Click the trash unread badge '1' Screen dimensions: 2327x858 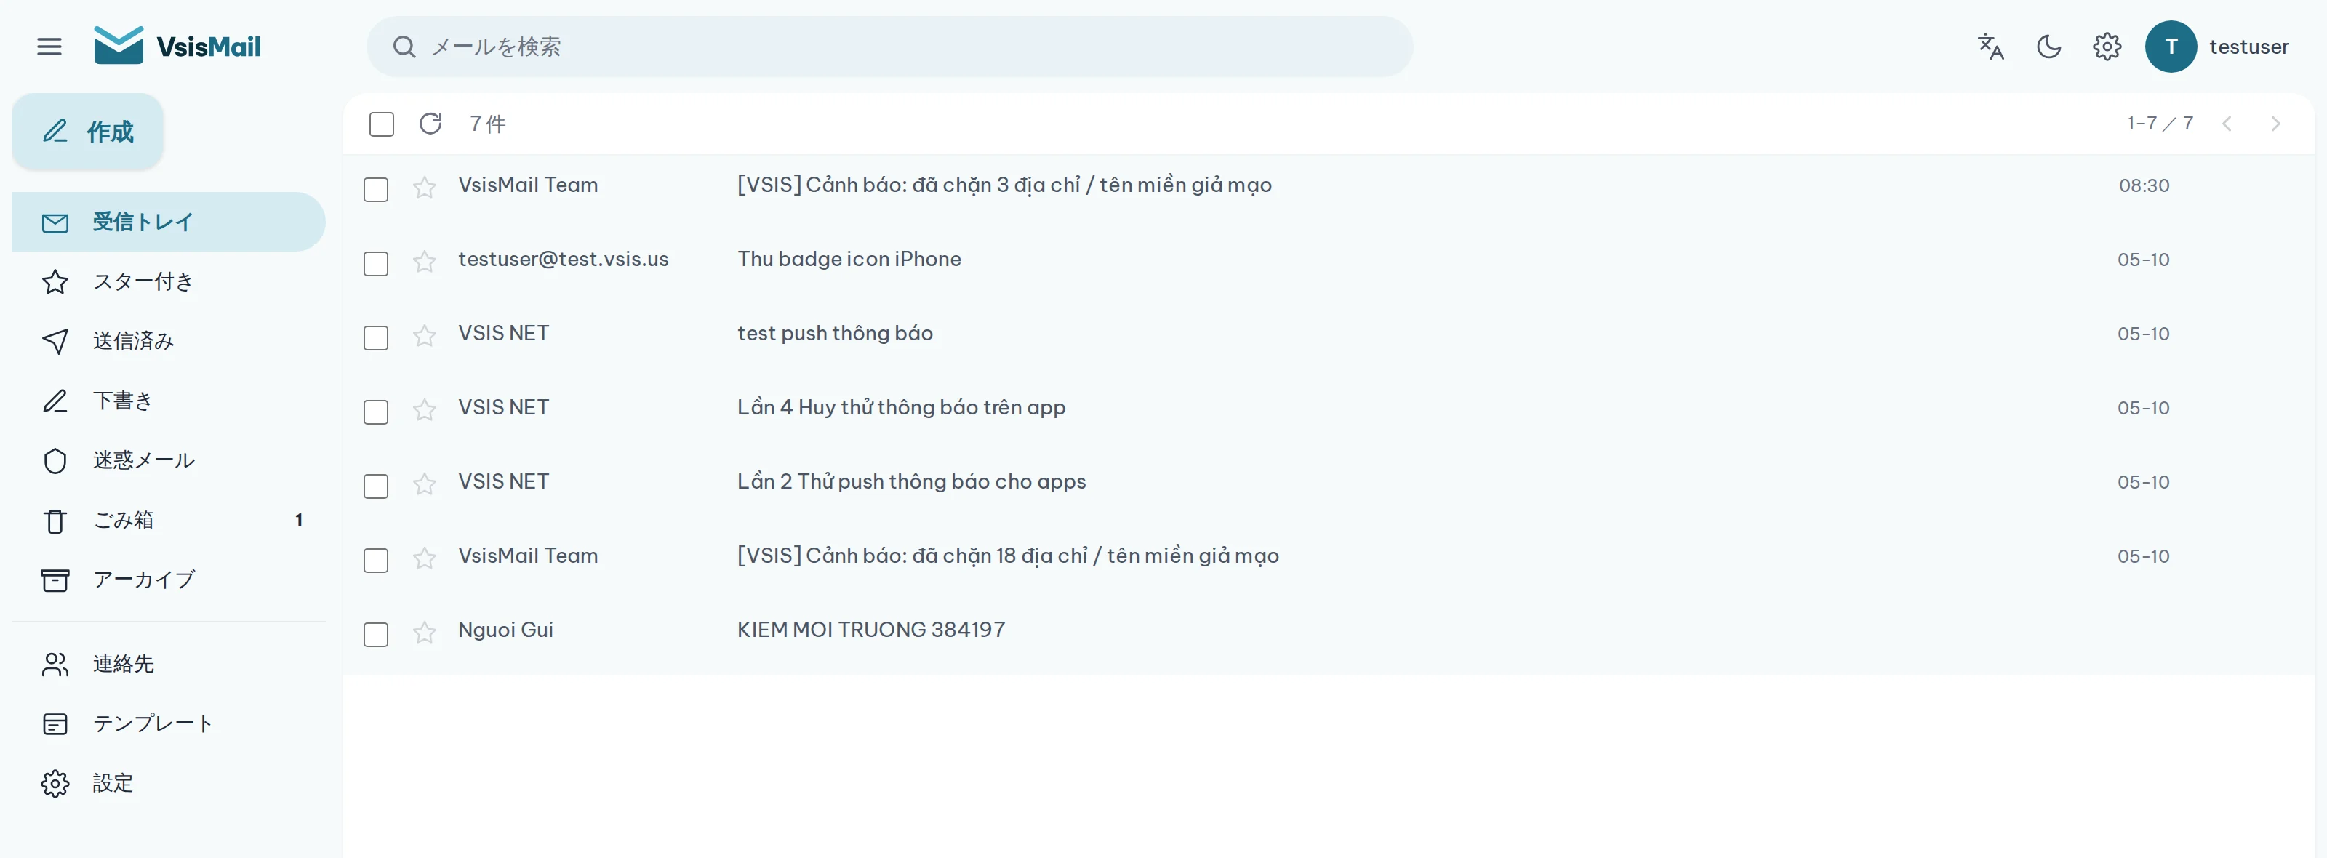(299, 519)
